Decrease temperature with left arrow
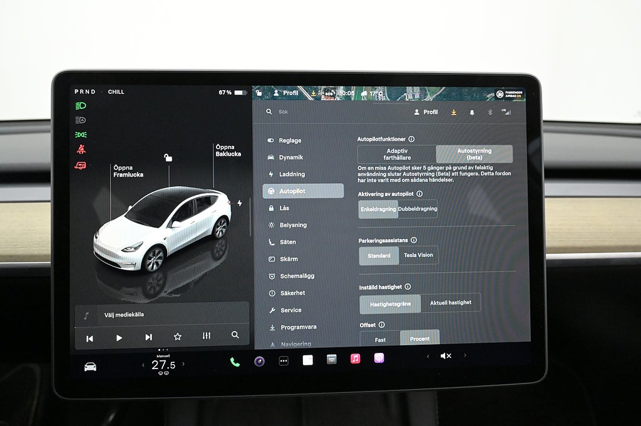Screen dimensions: 641x426 pos(143,365)
